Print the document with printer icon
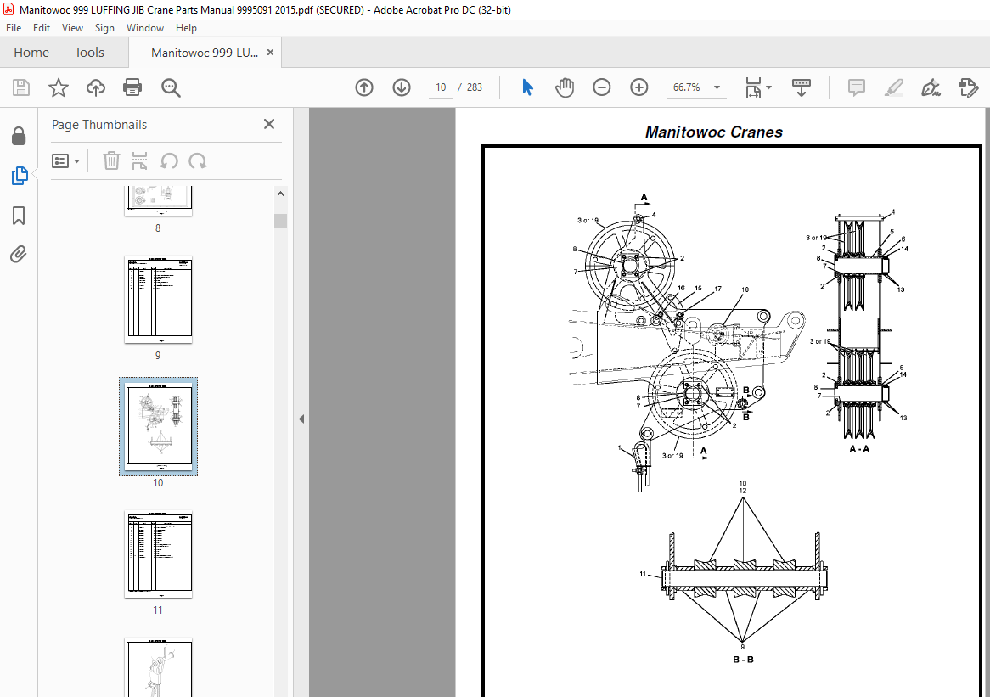990x697 pixels. [x=132, y=87]
